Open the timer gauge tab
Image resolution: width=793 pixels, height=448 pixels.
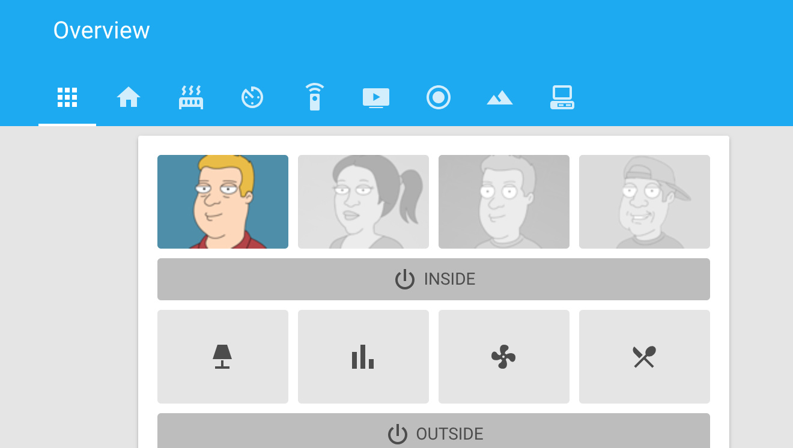252,97
